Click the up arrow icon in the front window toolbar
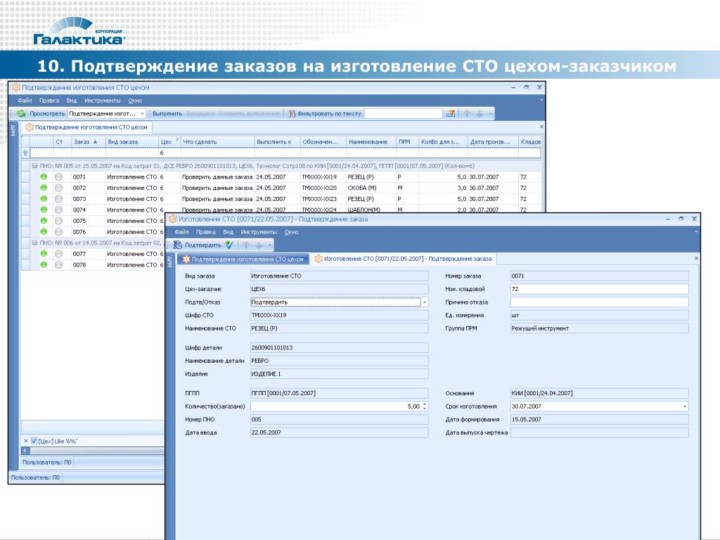 (246, 245)
